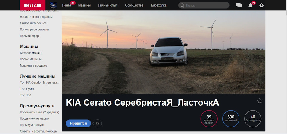The image size is (287, 134).
Task: Open the Барахолка menu item
Action: pos(159,5)
